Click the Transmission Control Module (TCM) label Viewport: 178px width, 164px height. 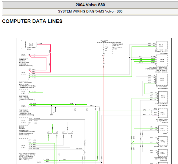[x=27, y=157]
